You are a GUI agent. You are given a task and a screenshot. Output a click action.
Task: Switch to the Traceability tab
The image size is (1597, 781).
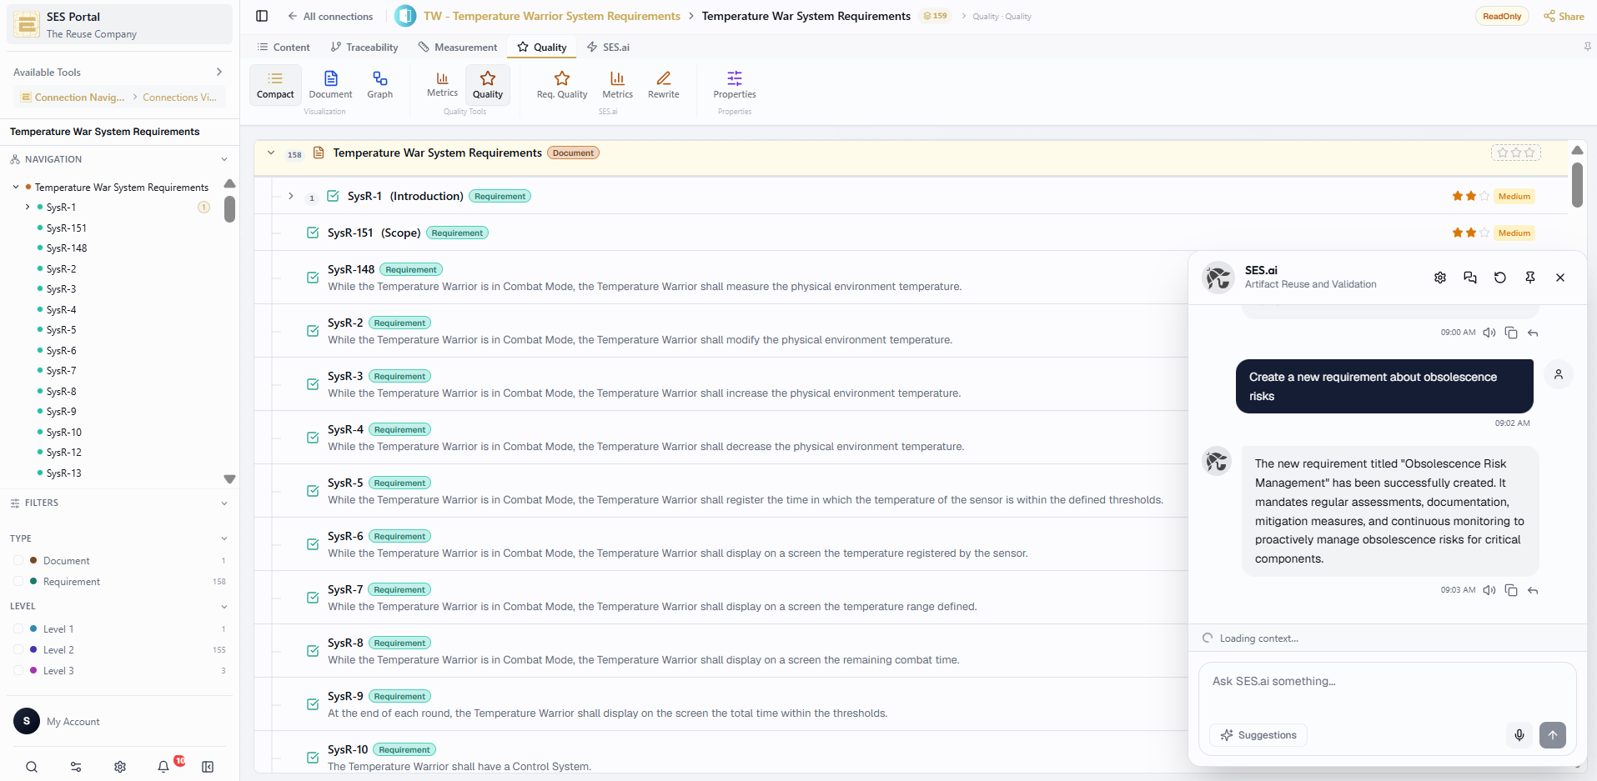364,48
